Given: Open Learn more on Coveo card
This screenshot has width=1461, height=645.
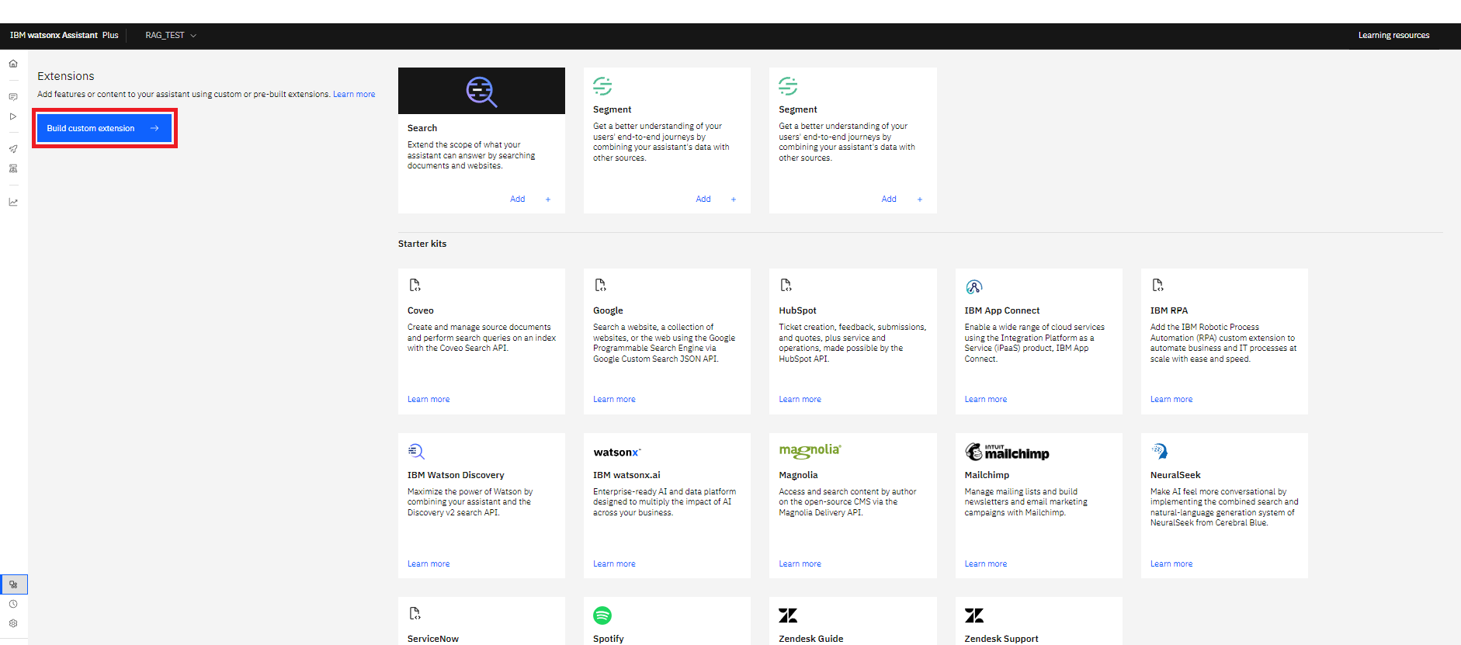Looking at the screenshot, I should pos(429,400).
